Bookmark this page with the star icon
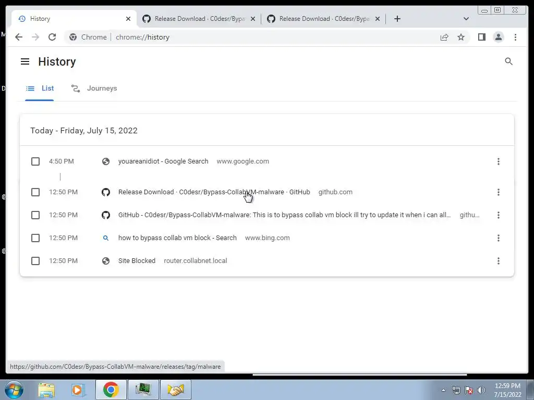This screenshot has width=534, height=400. point(461,37)
